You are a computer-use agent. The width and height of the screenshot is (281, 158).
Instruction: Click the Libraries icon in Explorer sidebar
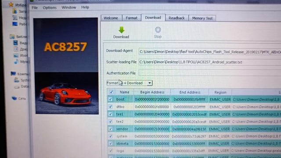[12, 37]
